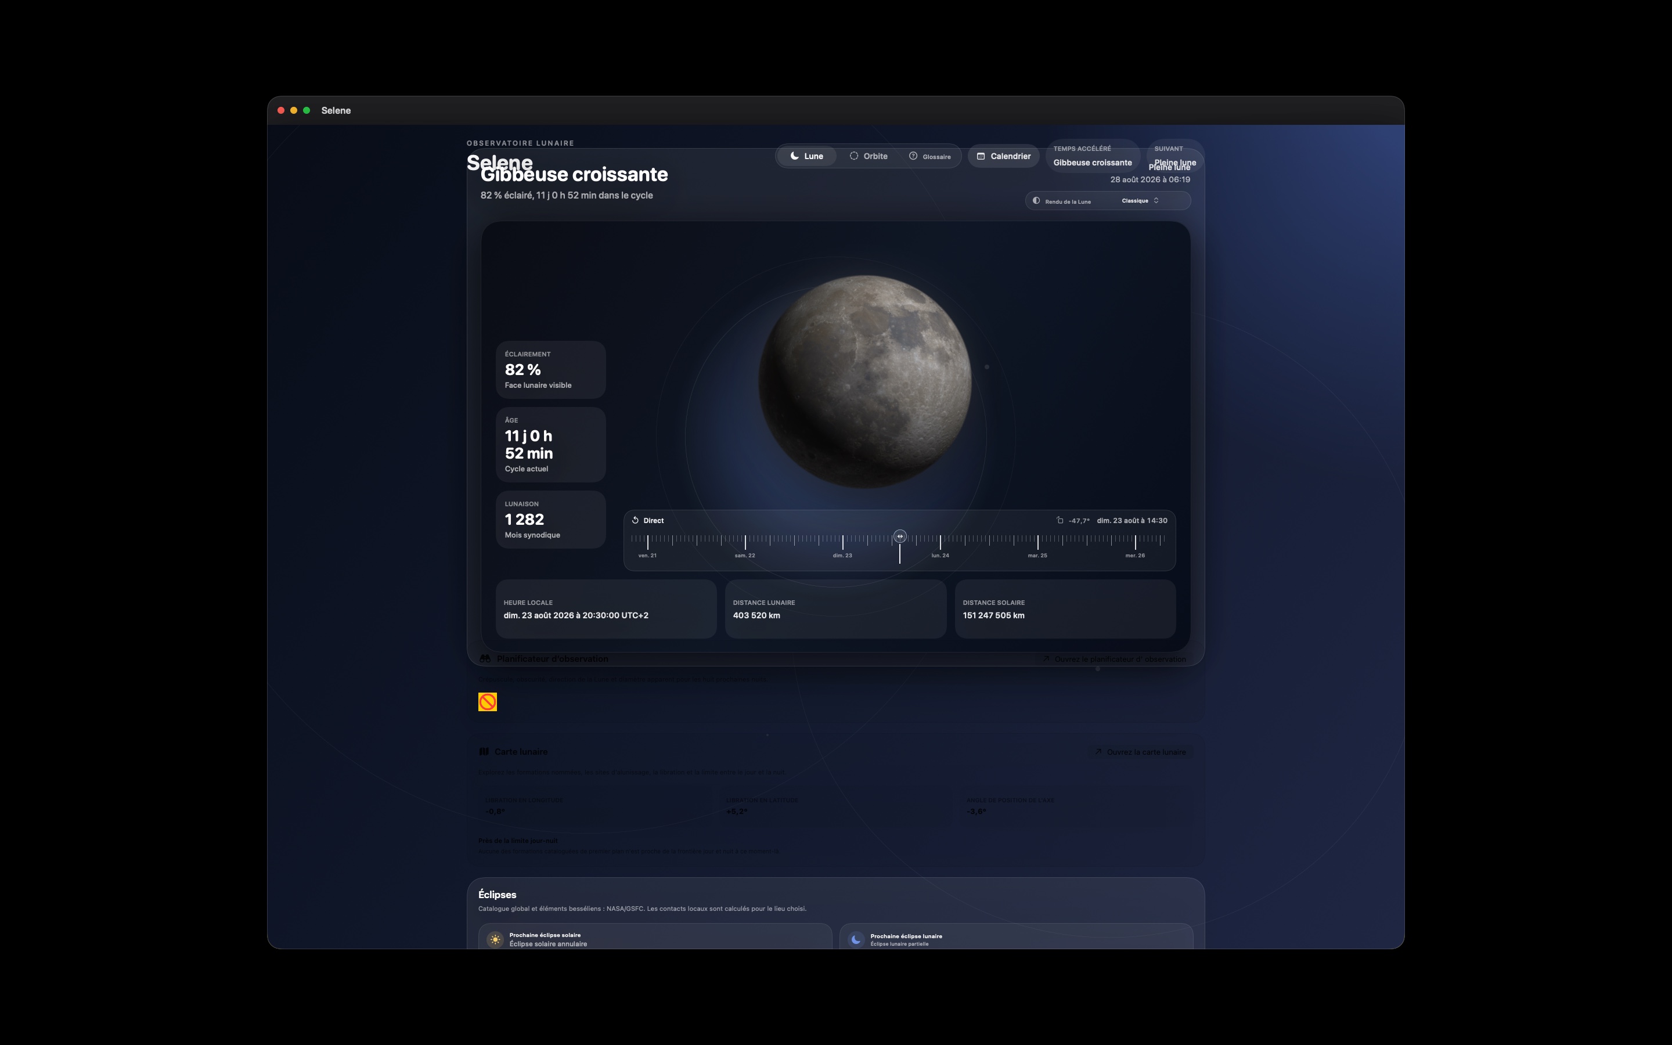1672x1045 pixels.
Task: Click the lun. 24 timeline mark
Action: 940,555
